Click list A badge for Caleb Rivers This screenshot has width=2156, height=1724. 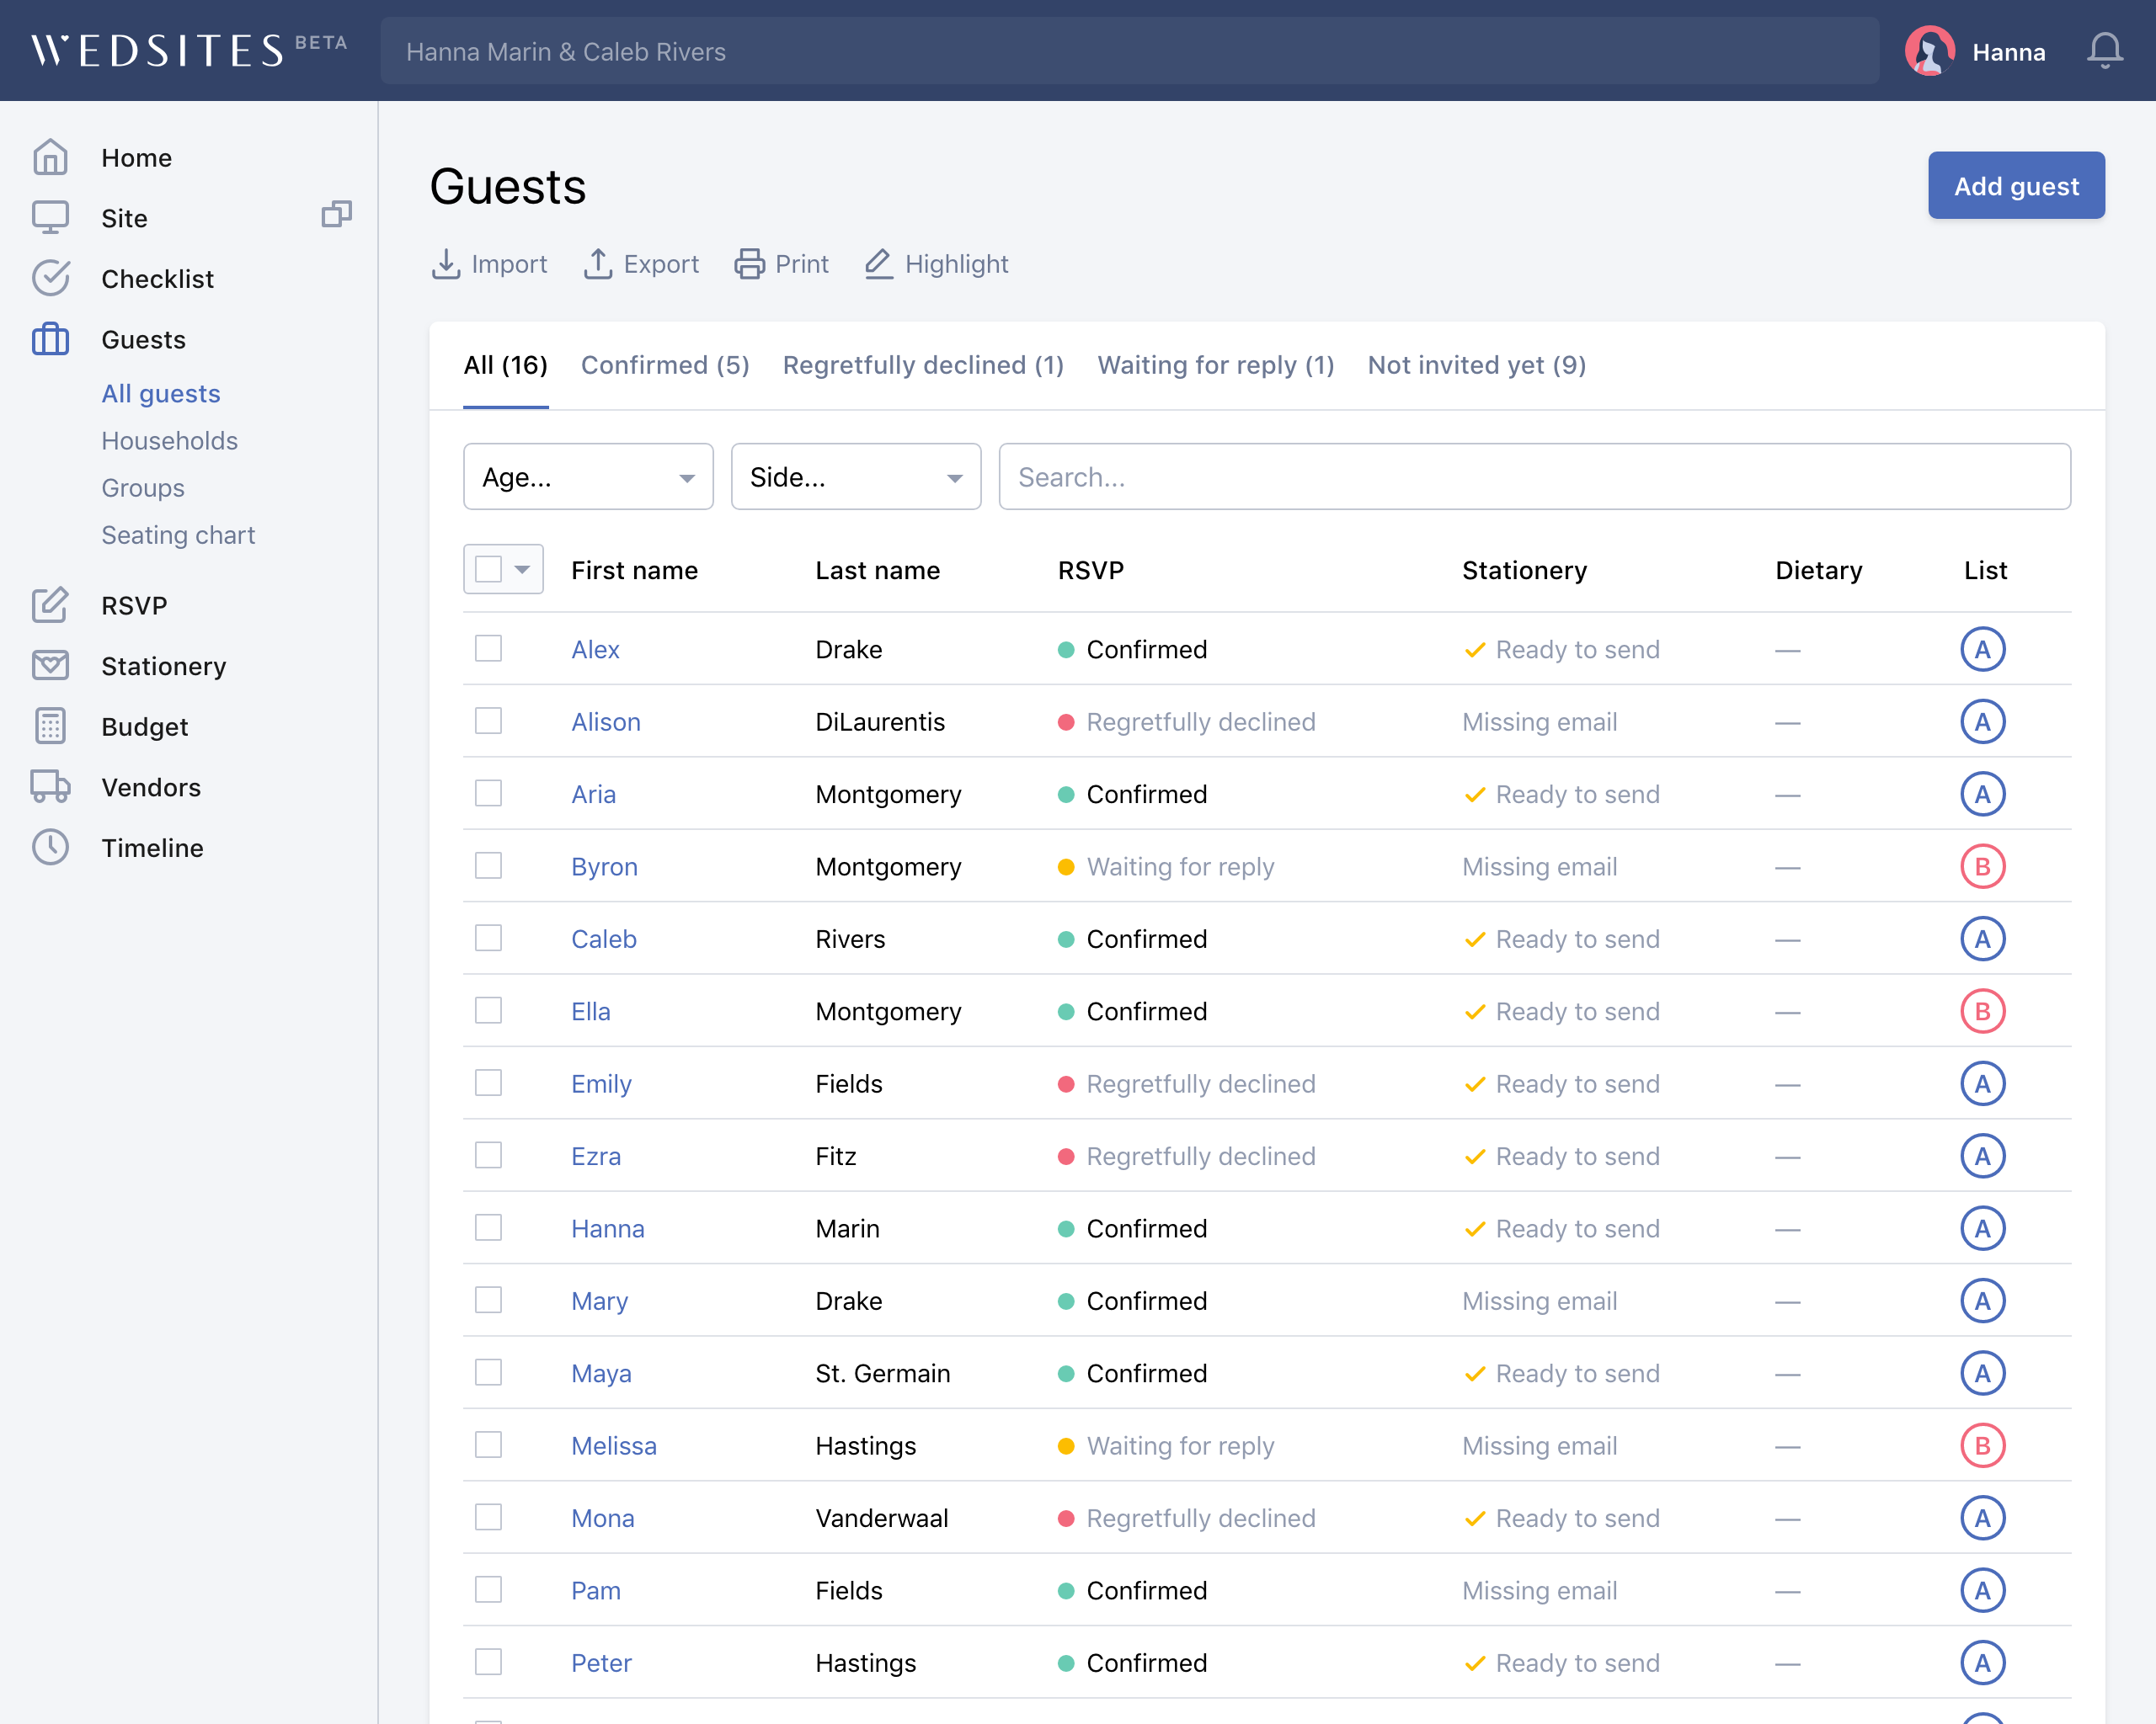pos(1982,939)
